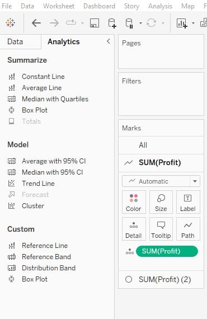Click the Pause Auto Updates icon
The height and width of the screenshot is (319, 207).
tap(129, 23)
